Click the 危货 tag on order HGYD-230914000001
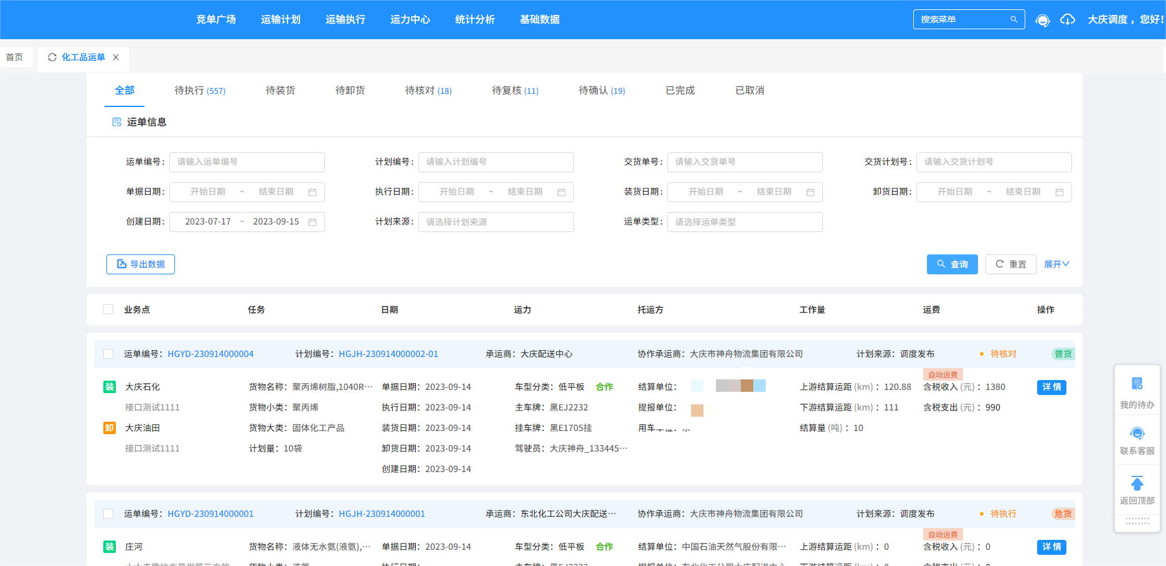This screenshot has height=566, width=1166. point(1063,514)
